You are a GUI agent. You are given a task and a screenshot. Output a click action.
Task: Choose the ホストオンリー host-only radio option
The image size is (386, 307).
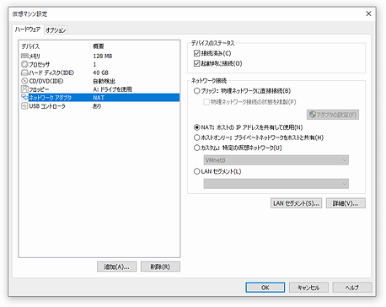196,137
